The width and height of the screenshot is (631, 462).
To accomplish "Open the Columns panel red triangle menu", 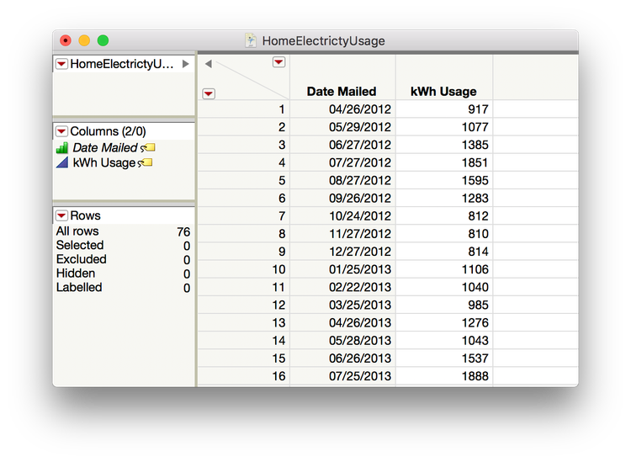I will 61,131.
